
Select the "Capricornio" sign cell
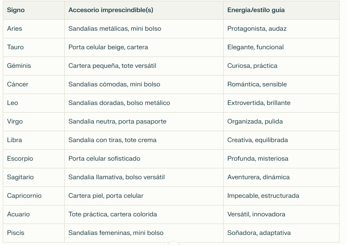point(24,196)
